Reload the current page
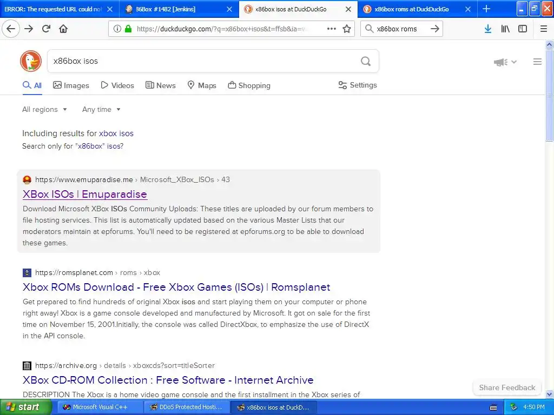Image resolution: width=554 pixels, height=415 pixels. click(x=46, y=29)
